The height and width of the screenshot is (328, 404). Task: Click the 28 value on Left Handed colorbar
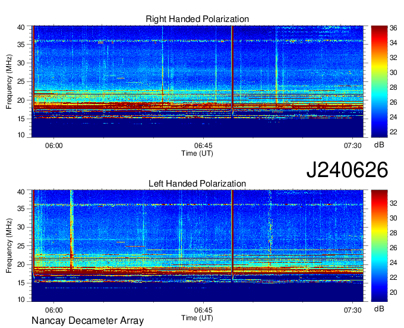393,233
